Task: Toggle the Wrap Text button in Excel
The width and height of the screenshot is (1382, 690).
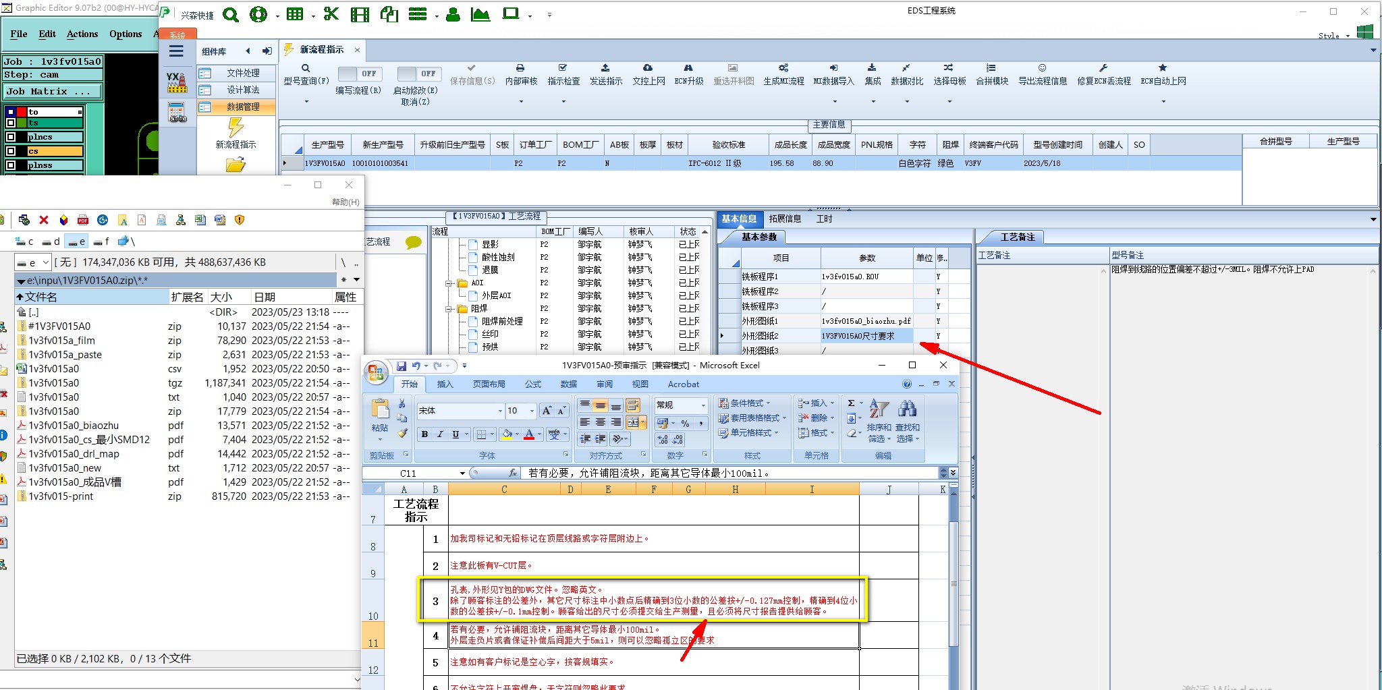Action: (633, 405)
